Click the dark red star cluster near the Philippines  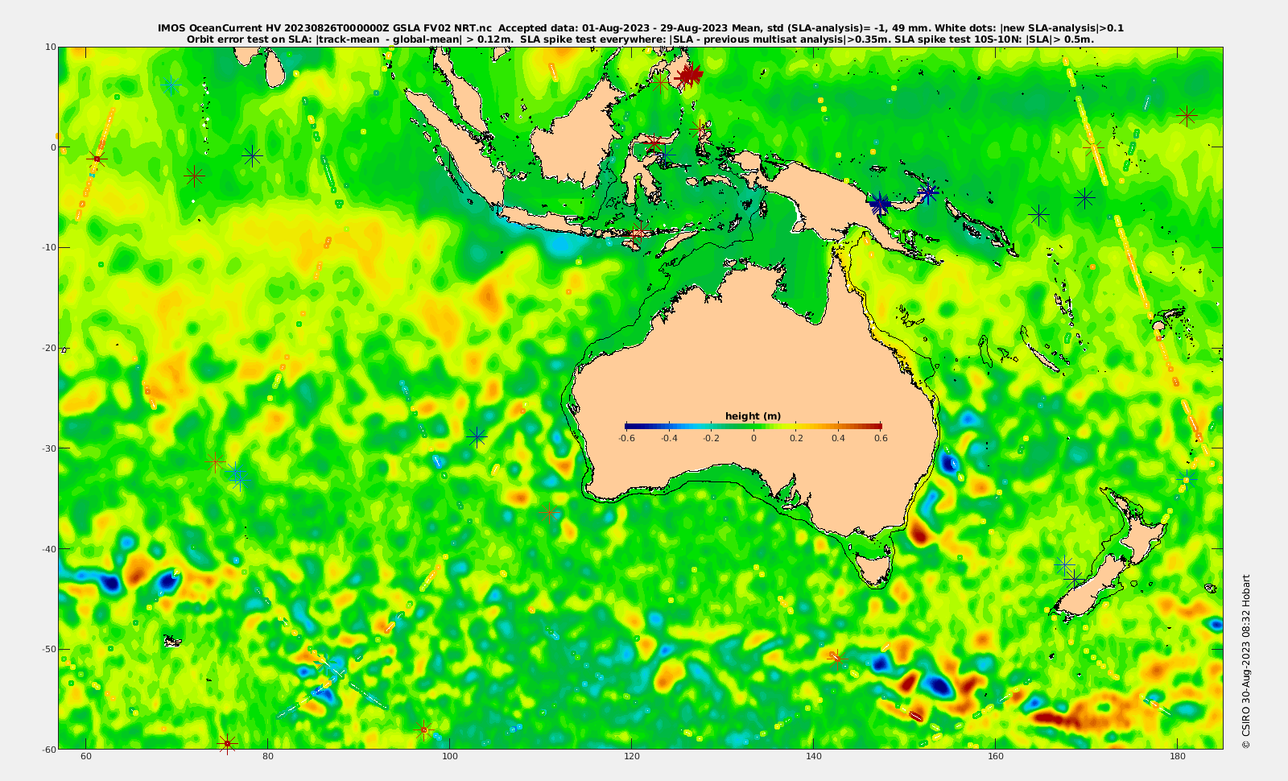point(689,75)
